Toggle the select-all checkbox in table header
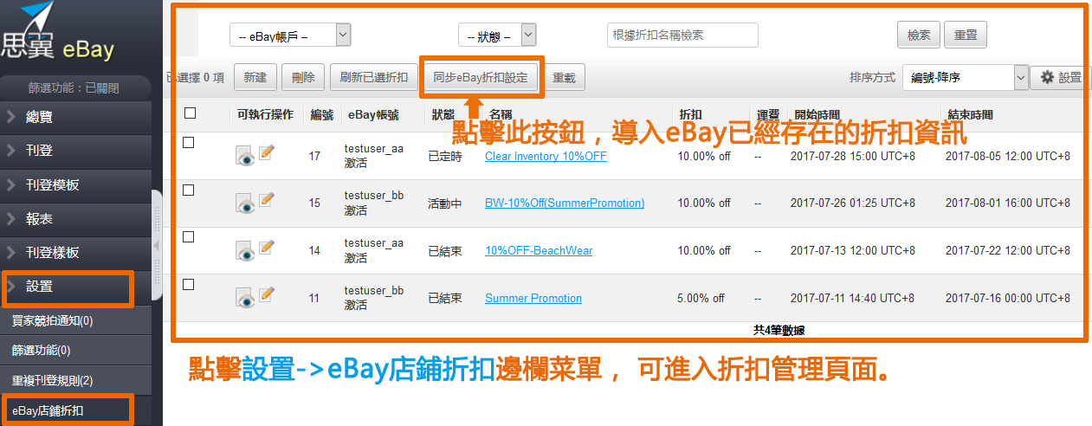This screenshot has width=1092, height=426. click(x=190, y=113)
